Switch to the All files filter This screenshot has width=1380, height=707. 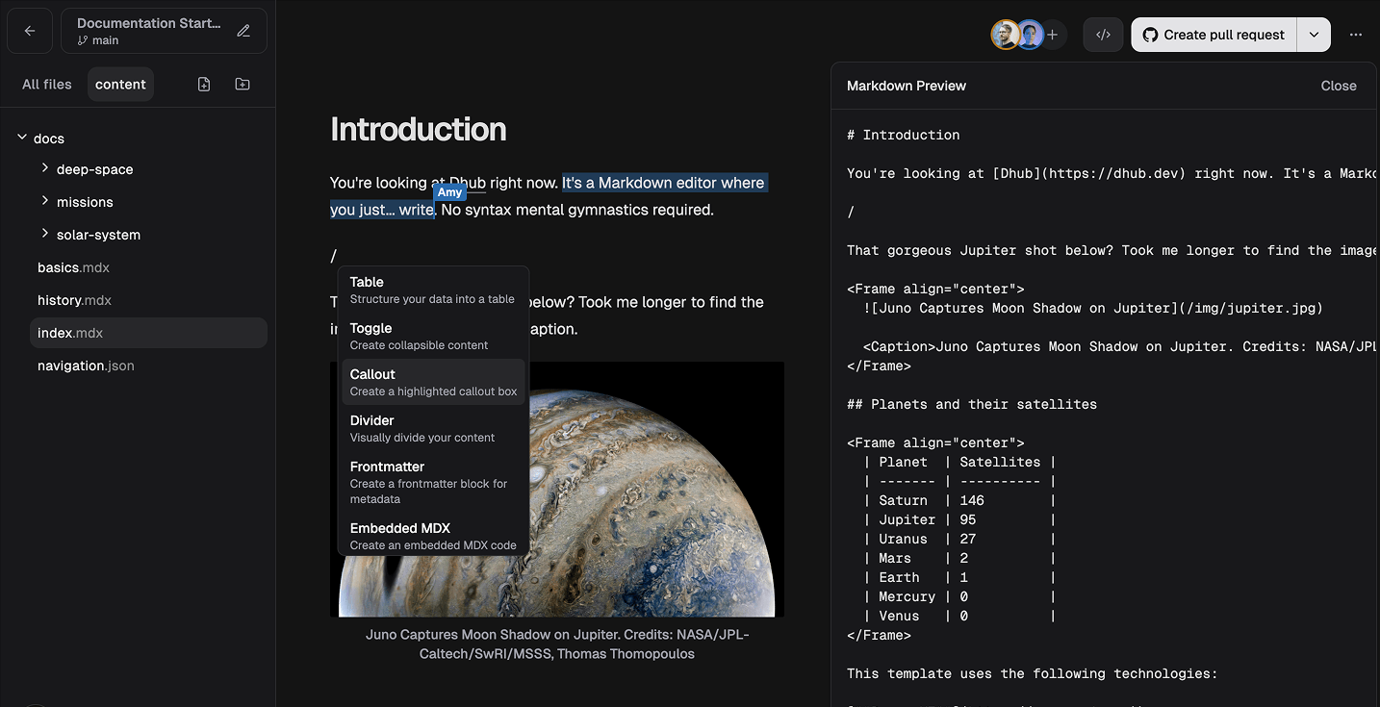point(46,84)
